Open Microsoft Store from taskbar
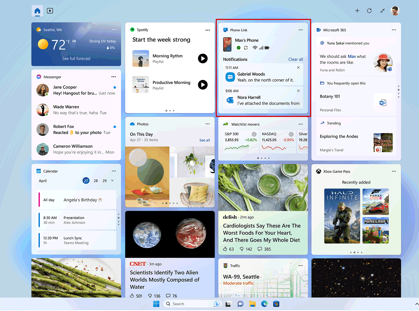This screenshot has width=419, height=311. 276,304
